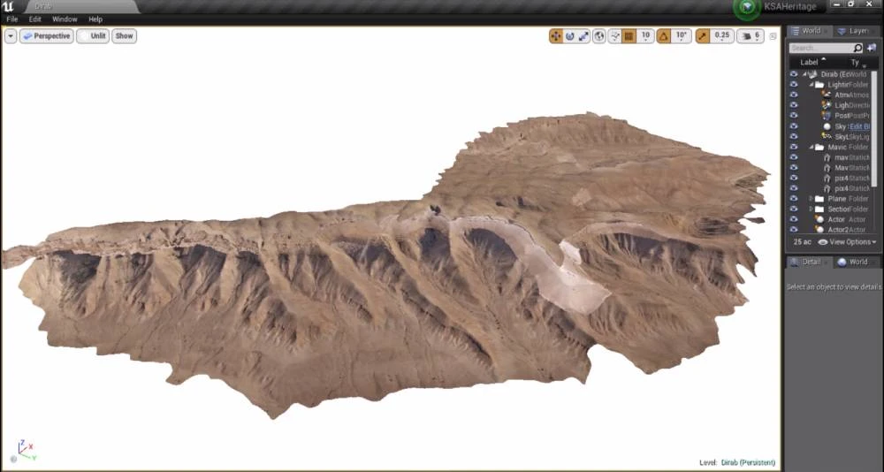Select the rotate gizmo tool
Screen dimensions: 884x472
[570, 36]
